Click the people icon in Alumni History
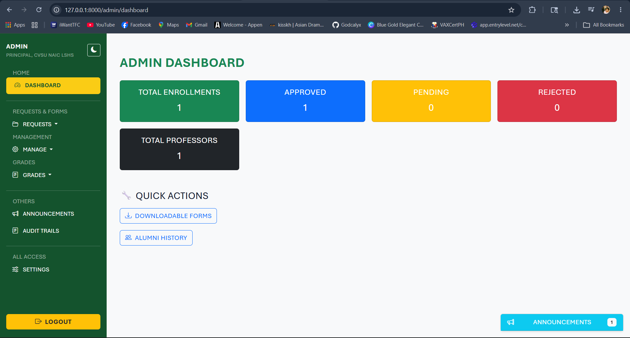Image resolution: width=630 pixels, height=338 pixels. coord(128,238)
